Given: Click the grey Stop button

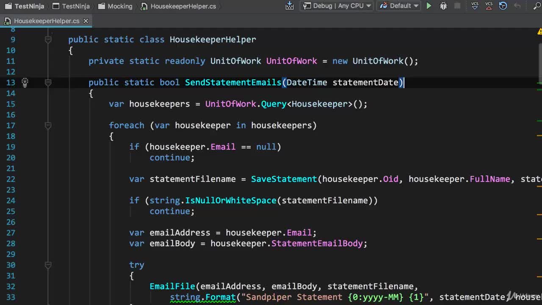Looking at the screenshot, I should point(457,6).
